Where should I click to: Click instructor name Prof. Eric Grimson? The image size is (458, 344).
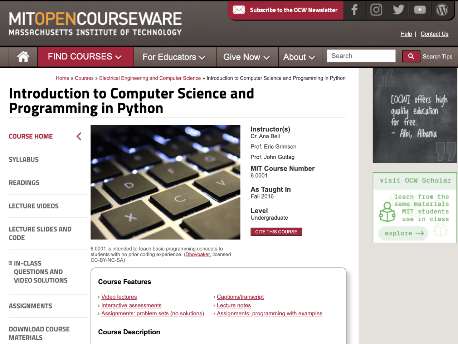coord(273,147)
